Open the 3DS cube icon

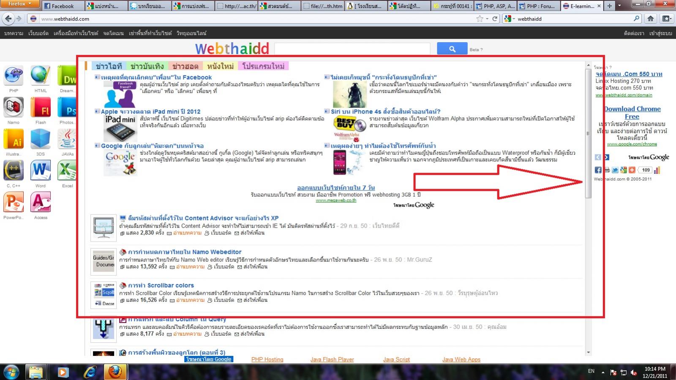(41, 139)
